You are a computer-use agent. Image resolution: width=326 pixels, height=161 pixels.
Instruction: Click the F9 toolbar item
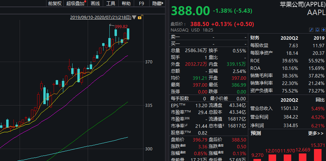(141, 3)
